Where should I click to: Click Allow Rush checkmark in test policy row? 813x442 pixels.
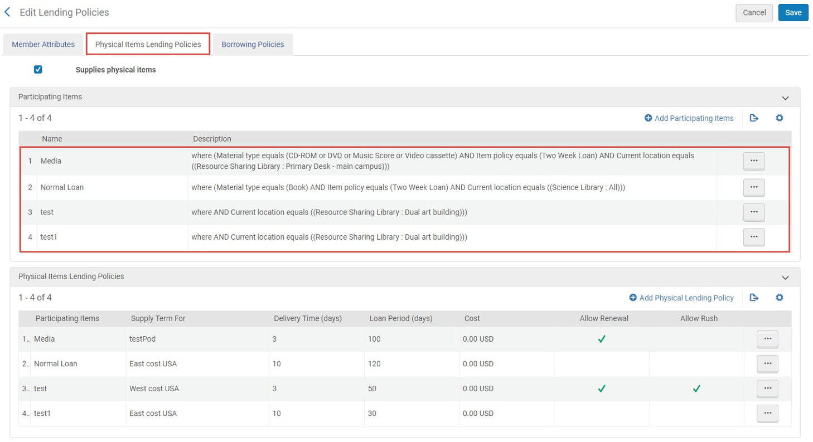[696, 388]
